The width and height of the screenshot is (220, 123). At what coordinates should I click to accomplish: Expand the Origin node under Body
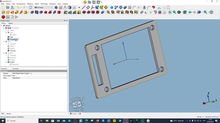coord(6,30)
